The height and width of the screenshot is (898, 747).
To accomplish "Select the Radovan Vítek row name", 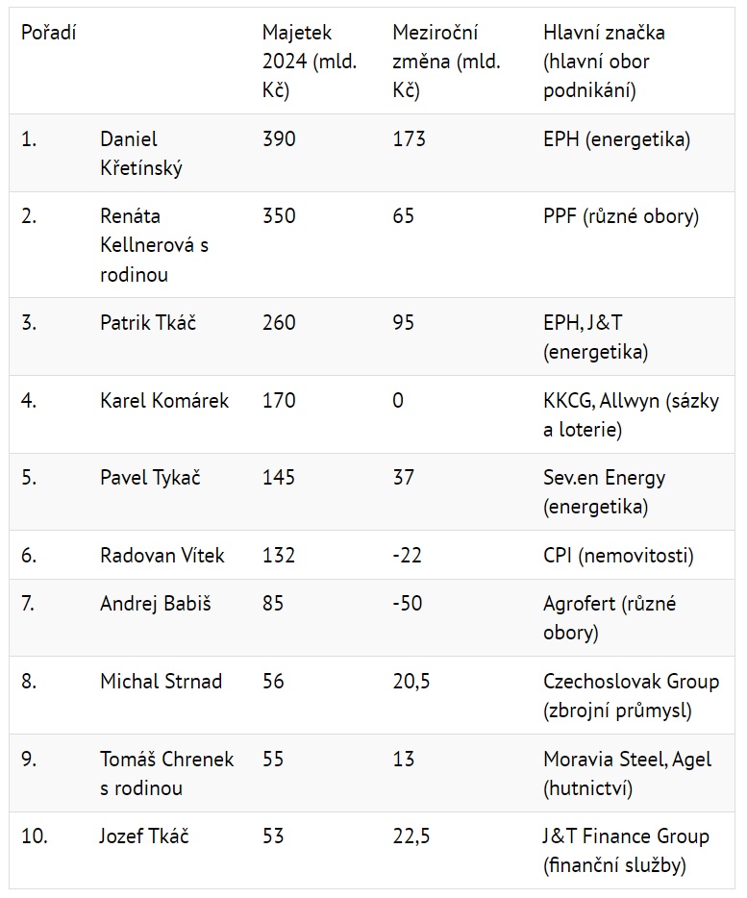I will 162,555.
